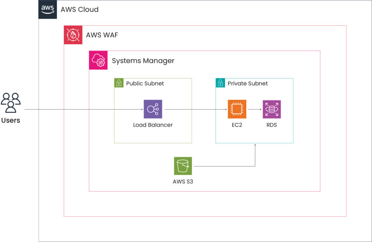The image size is (372, 242).
Task: Select the "AWS S3" caption text
Action: [x=183, y=182]
